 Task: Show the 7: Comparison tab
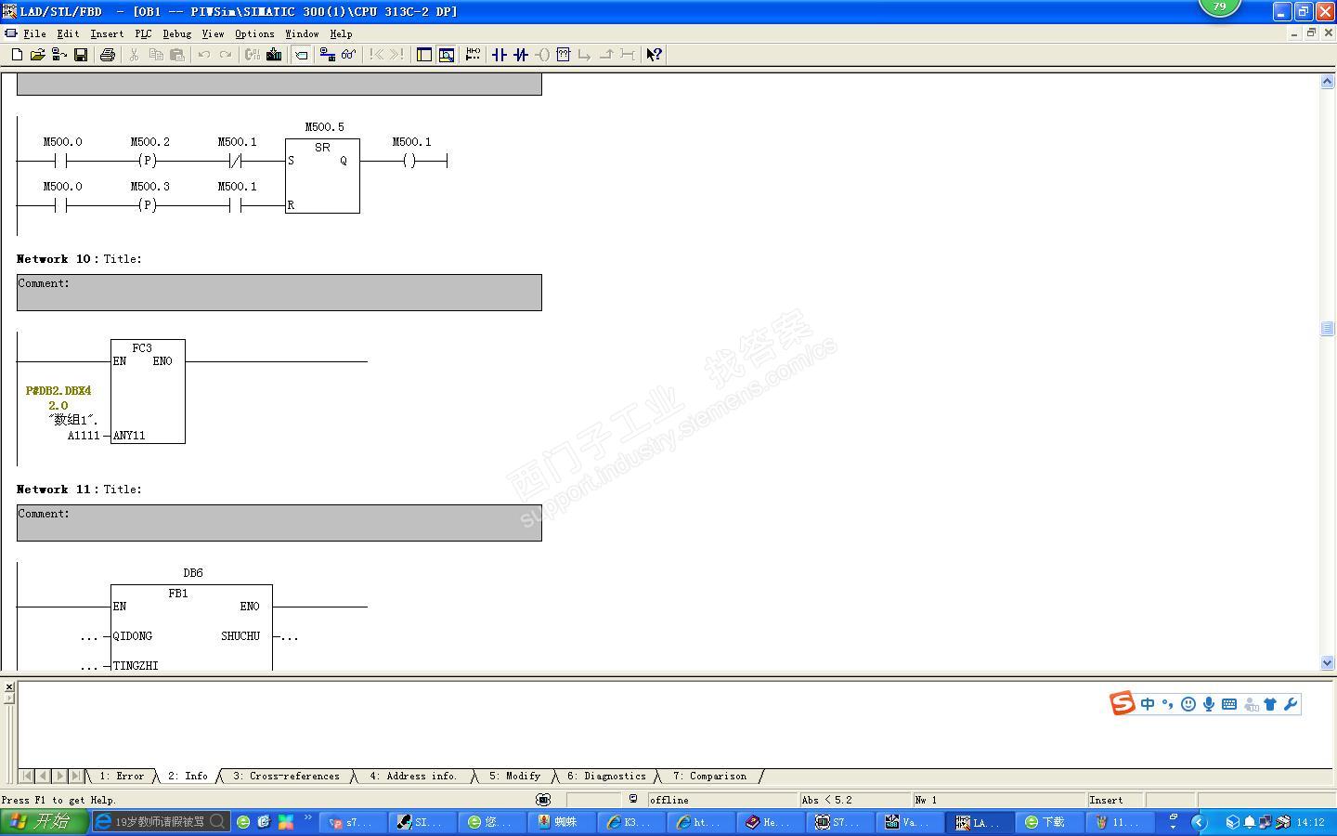pos(709,776)
